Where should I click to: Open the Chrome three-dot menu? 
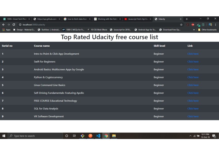216,24
